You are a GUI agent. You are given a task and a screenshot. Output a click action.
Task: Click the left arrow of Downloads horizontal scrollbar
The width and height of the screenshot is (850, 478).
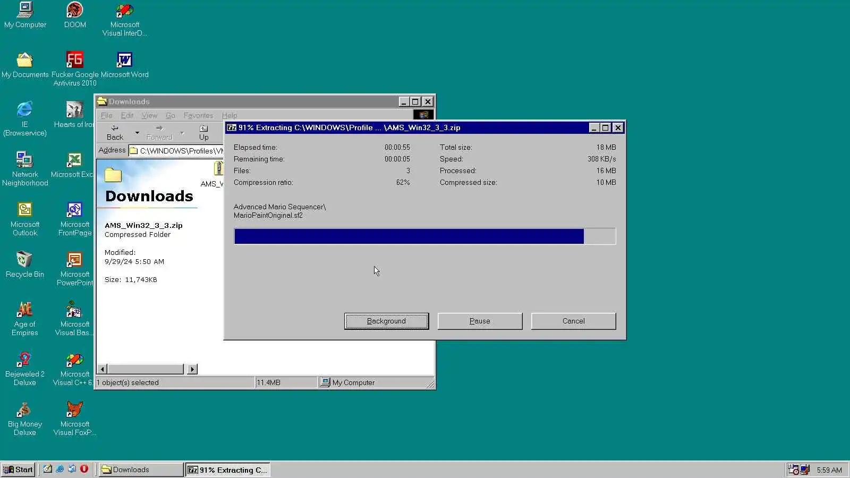(x=103, y=369)
